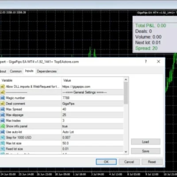Viewport: 177px width, 177px height.
Task: Switch to the Dependencies tab
Action: click(x=46, y=71)
